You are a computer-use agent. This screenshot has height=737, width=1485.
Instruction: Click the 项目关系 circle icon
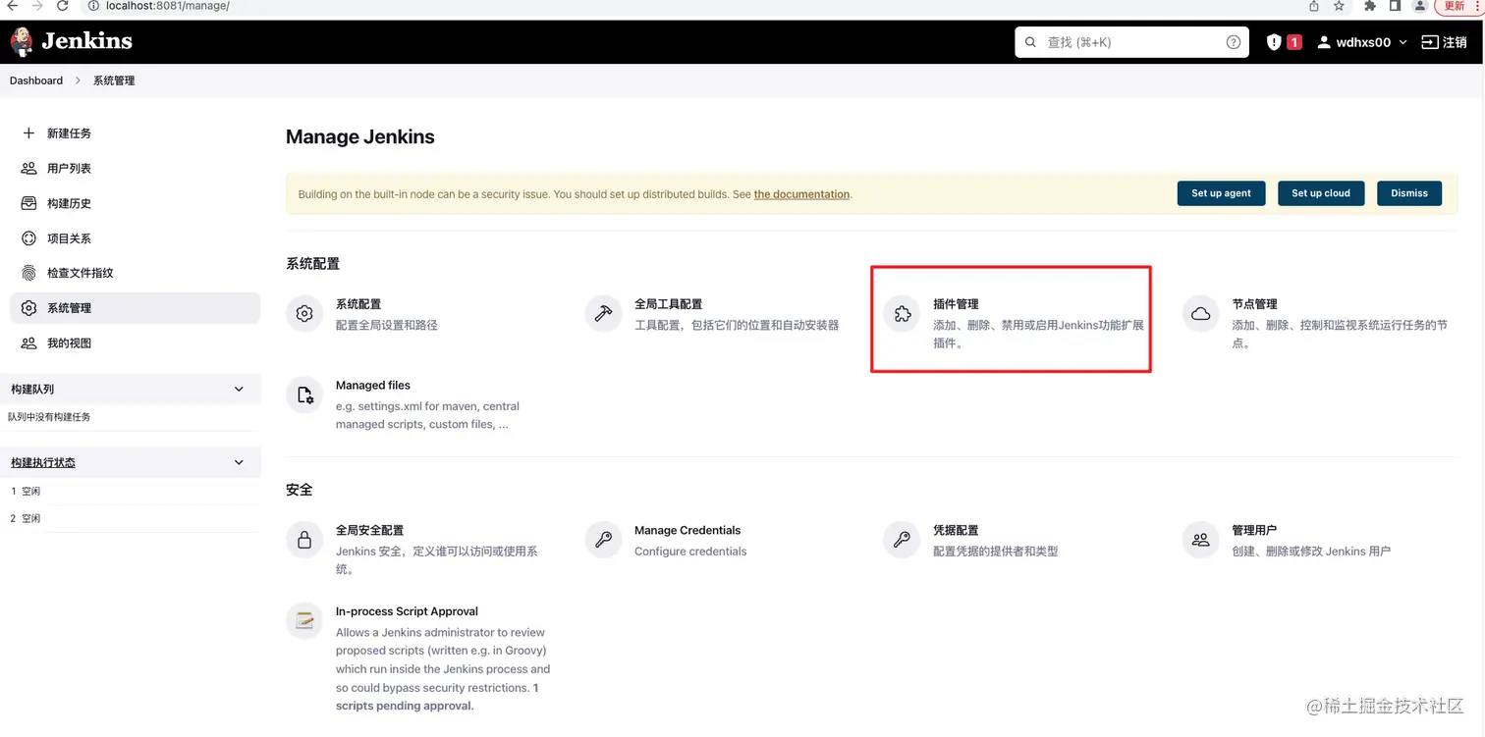coord(28,238)
